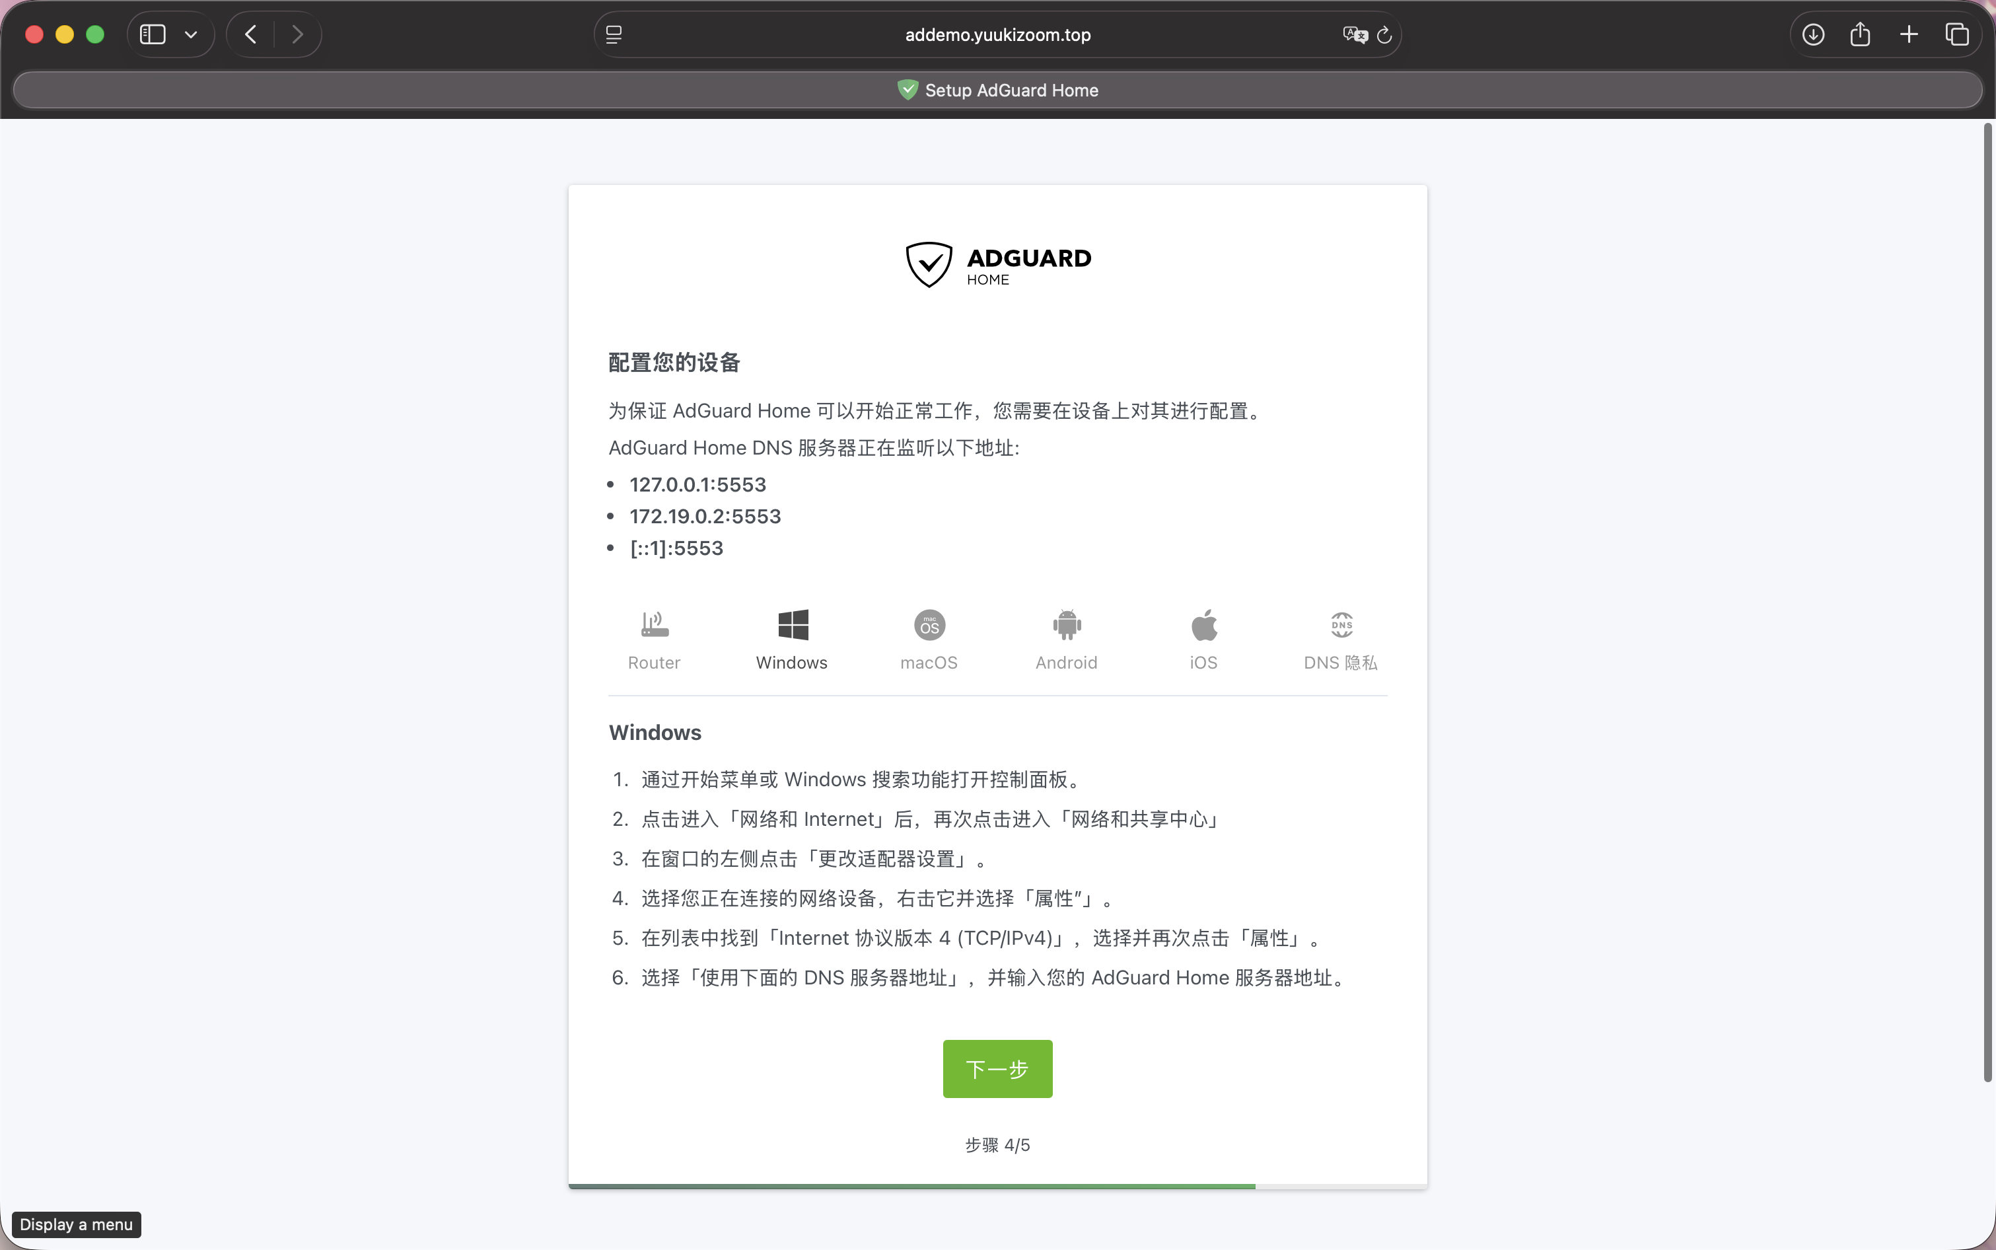Switch to the Android tab label

click(x=1066, y=662)
